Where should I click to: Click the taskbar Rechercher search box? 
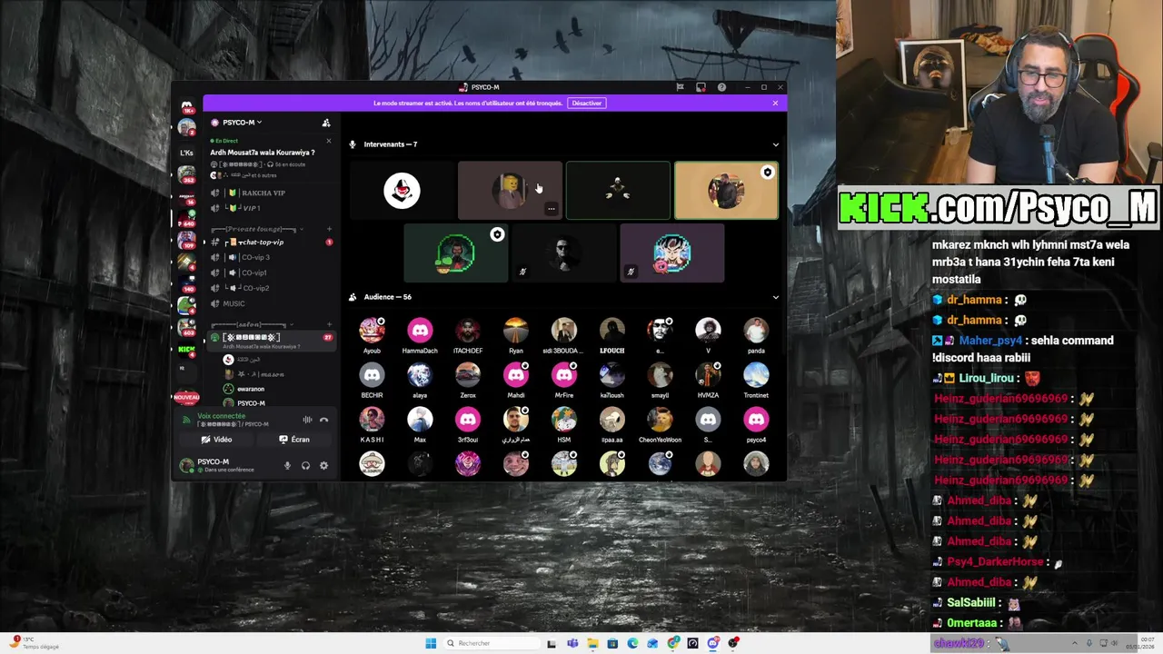point(491,643)
